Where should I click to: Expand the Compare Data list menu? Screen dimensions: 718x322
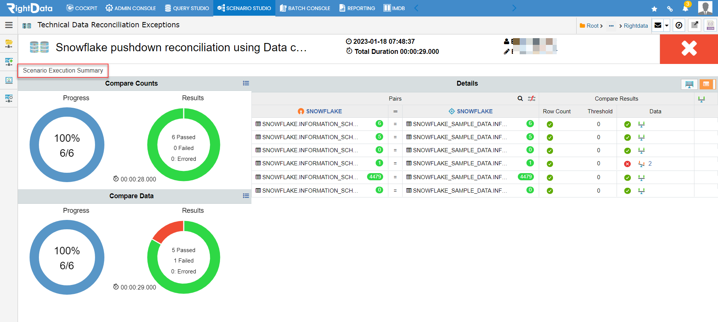[x=246, y=196]
